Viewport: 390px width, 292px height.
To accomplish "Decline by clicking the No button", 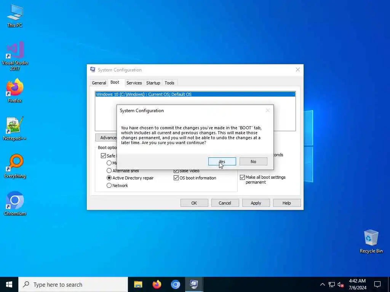I will pos(253,161).
